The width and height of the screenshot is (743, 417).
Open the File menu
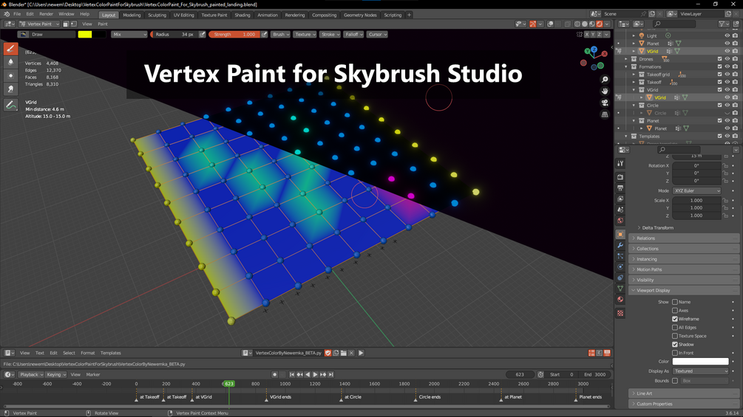[17, 14]
